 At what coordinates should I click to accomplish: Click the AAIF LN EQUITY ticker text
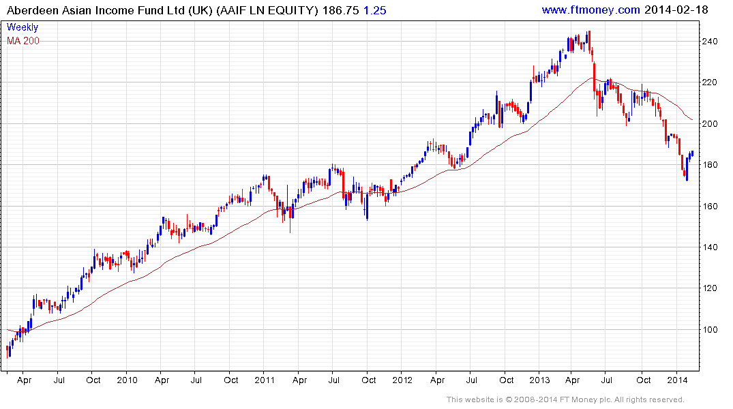coord(268,10)
